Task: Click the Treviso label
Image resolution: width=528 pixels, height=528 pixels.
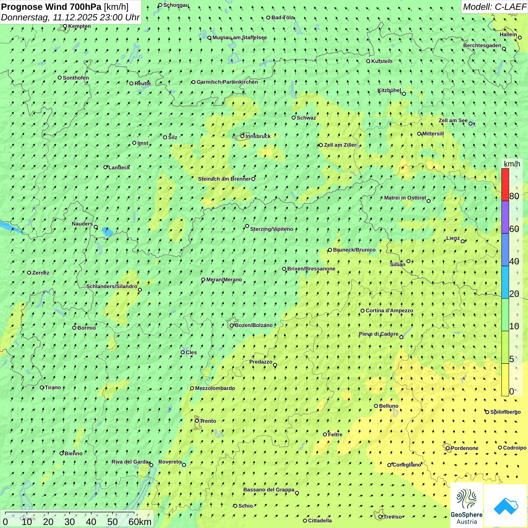Action: pos(393,517)
